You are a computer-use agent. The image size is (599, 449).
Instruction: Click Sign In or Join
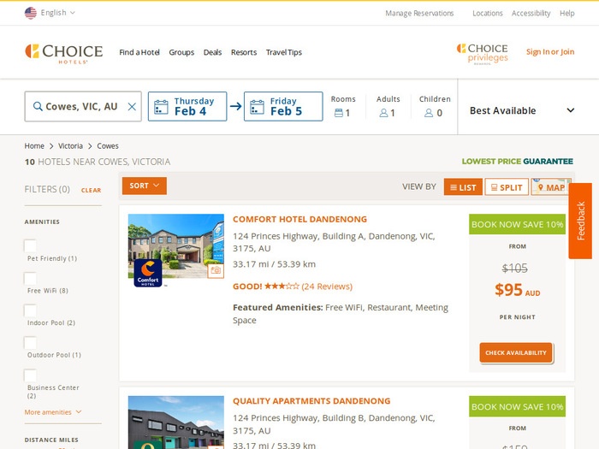(550, 51)
